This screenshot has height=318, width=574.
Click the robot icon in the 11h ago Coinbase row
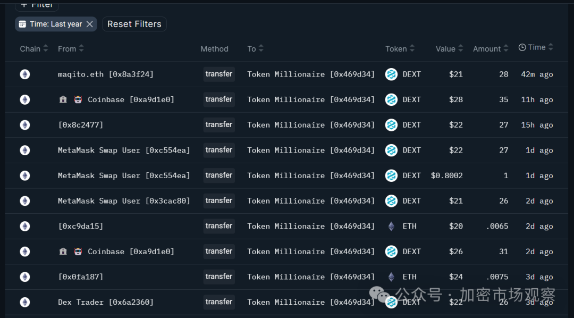pyautogui.click(x=78, y=99)
